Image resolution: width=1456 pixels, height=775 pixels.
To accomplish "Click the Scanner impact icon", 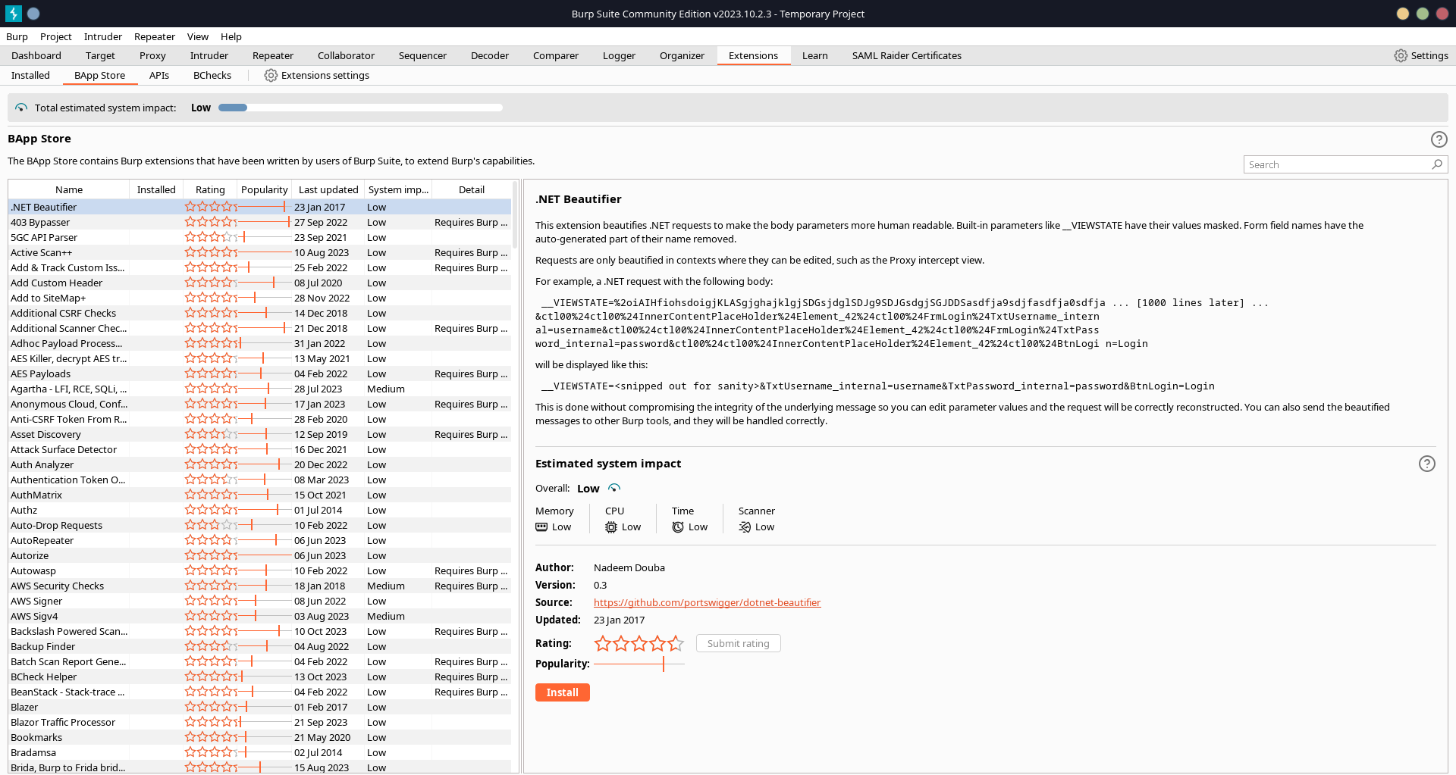I will 745,527.
